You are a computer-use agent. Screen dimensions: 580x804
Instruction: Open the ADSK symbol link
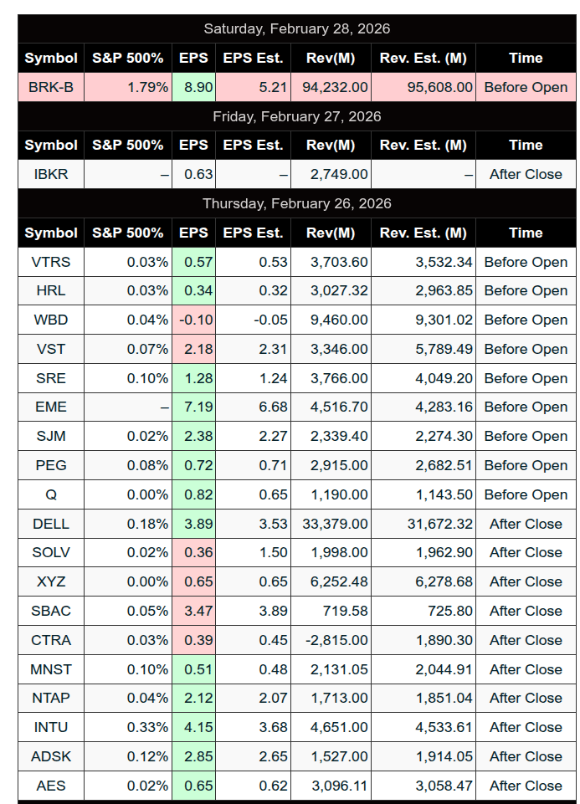(x=51, y=756)
